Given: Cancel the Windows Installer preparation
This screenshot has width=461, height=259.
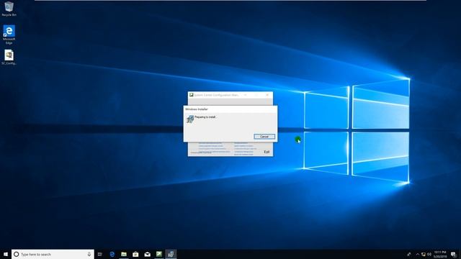Looking at the screenshot, I should pyautogui.click(x=264, y=137).
